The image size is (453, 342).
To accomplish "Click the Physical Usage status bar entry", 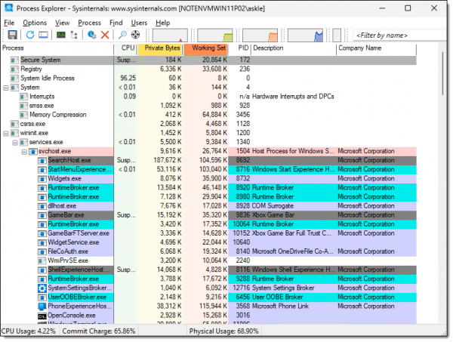I will tap(224, 331).
